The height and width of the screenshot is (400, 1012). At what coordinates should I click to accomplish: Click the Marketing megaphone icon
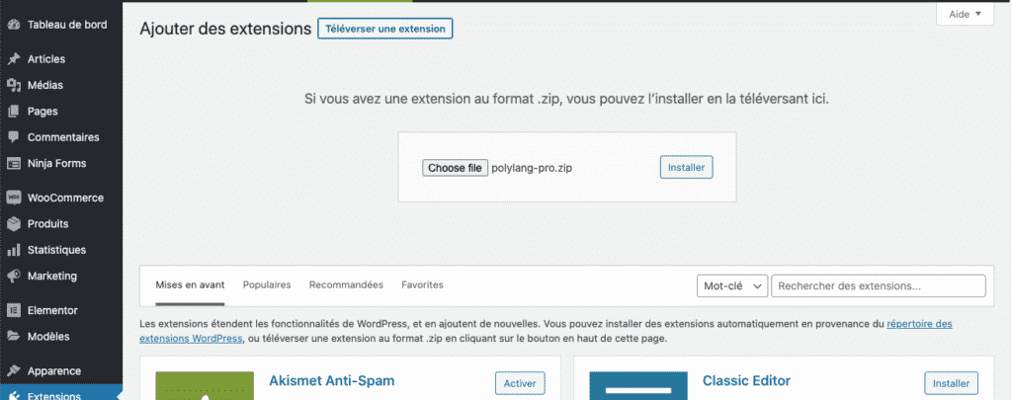[14, 276]
